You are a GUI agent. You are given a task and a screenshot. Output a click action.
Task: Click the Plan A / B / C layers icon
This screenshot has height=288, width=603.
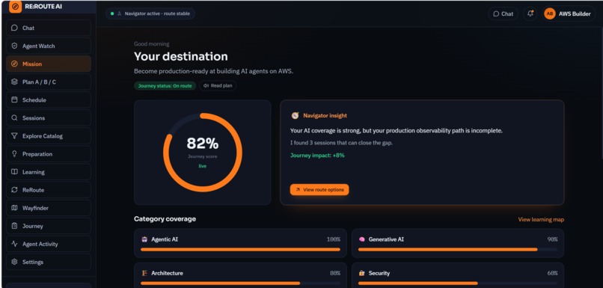tap(14, 82)
